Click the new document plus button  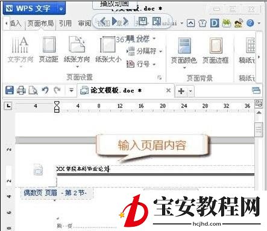pyautogui.click(x=181, y=91)
